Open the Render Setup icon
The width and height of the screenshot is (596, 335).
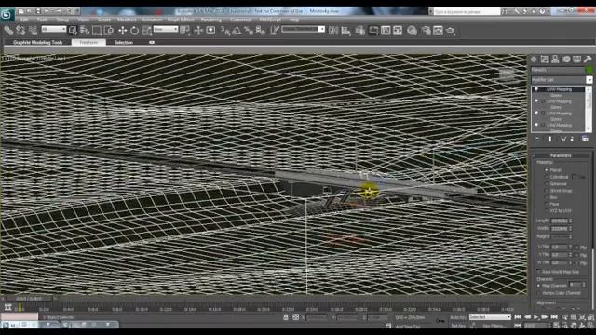(x=427, y=31)
